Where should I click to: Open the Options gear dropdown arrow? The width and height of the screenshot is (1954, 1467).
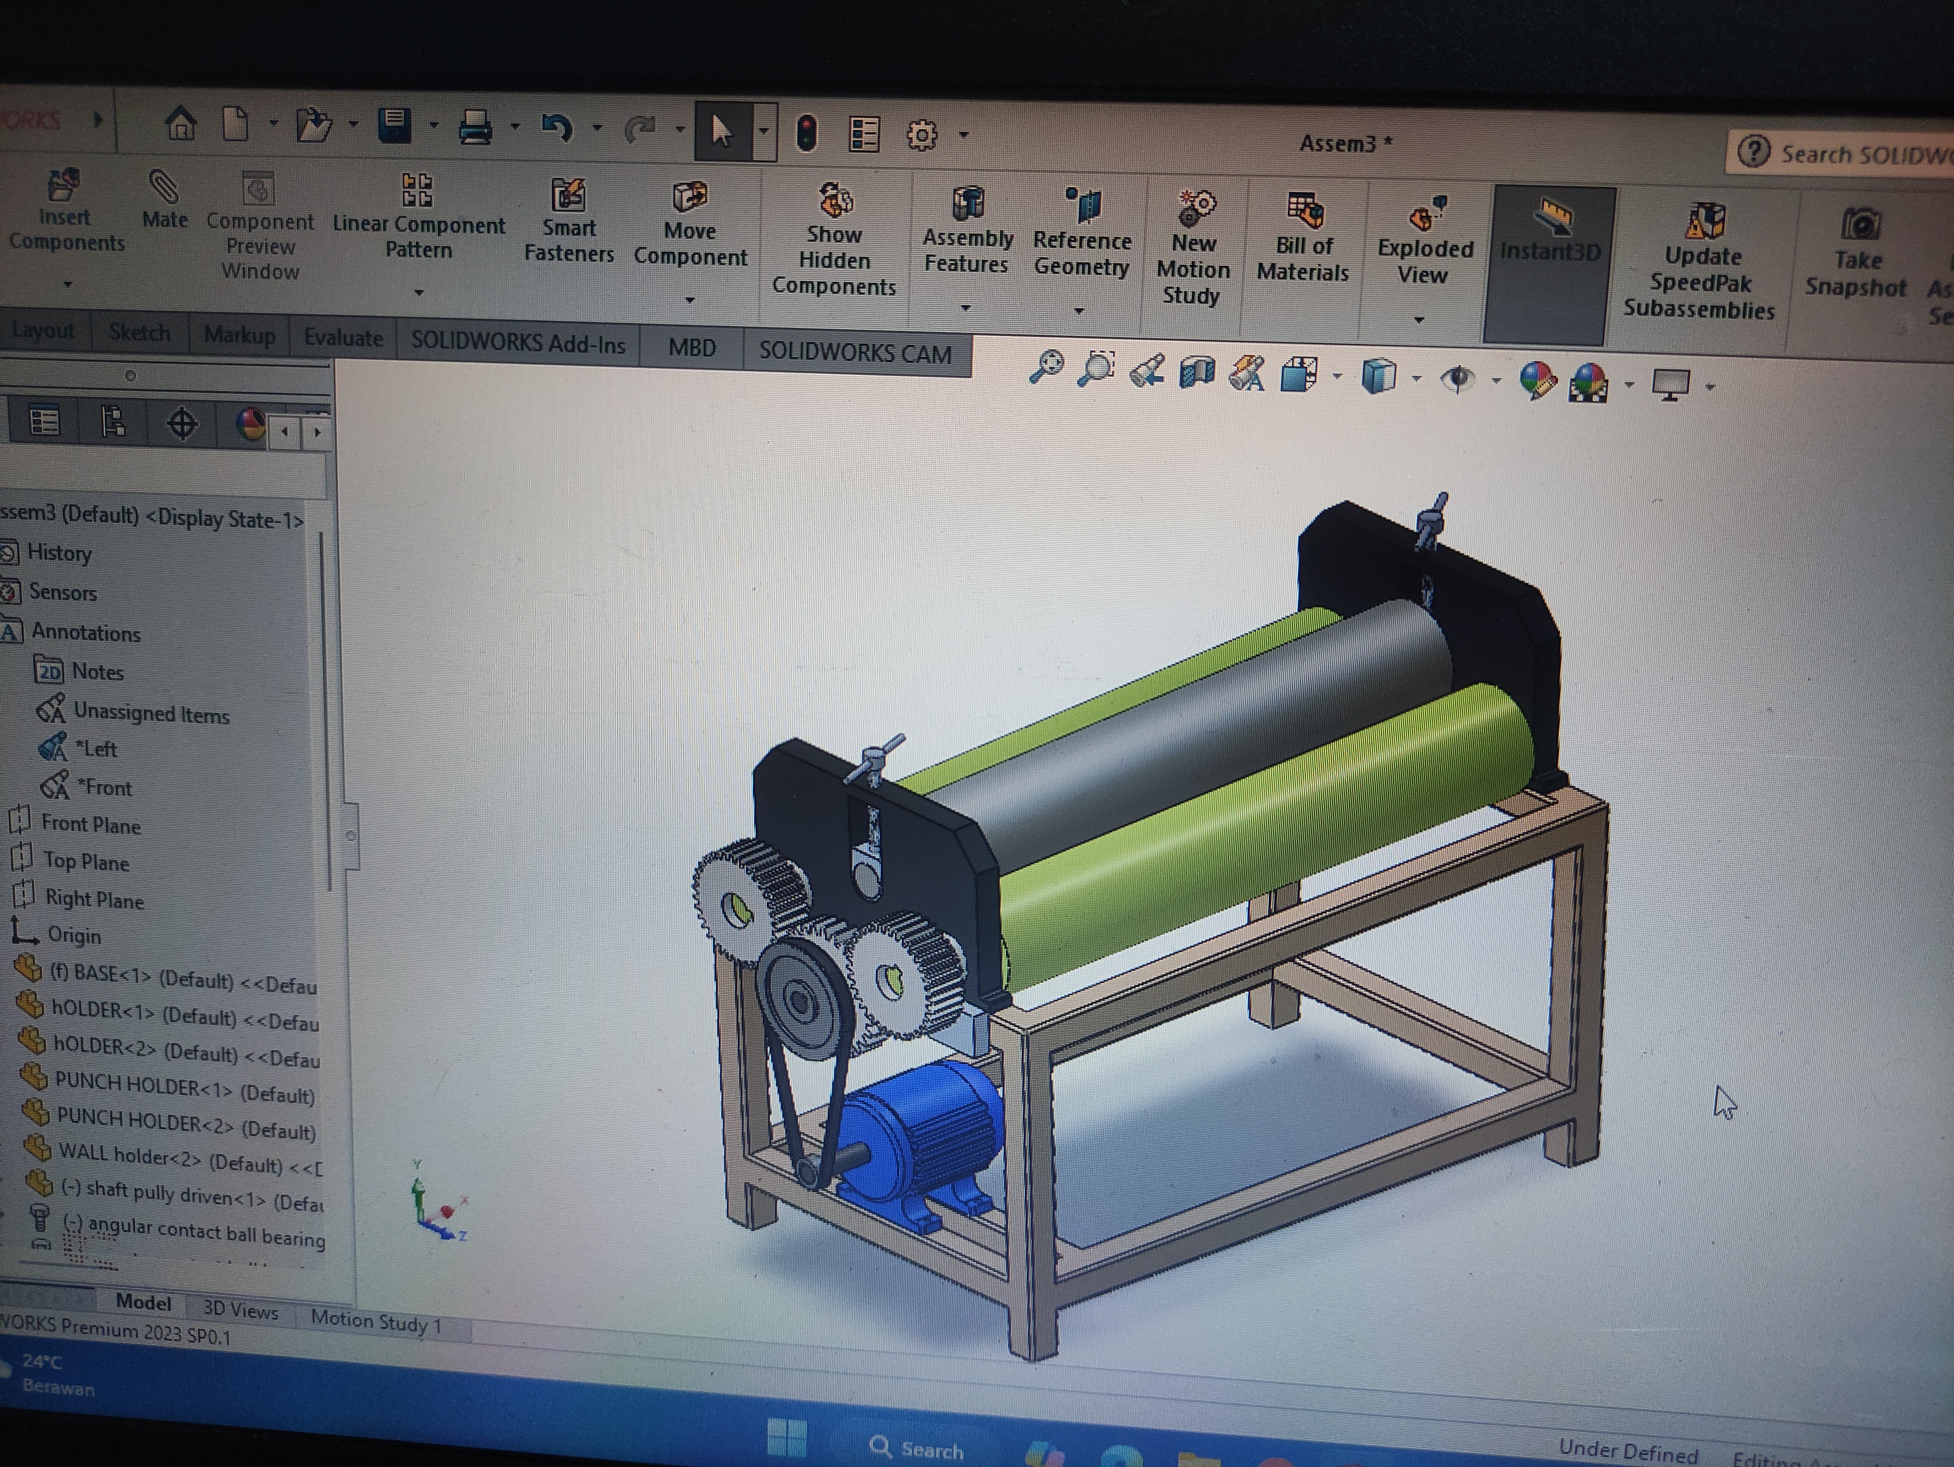pos(964,135)
